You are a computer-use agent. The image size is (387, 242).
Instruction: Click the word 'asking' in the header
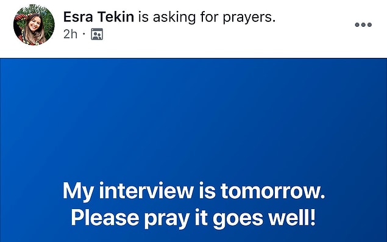click(x=174, y=18)
